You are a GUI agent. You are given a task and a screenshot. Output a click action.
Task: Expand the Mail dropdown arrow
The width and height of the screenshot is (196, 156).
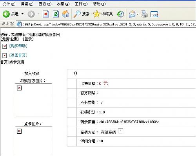pos(137,14)
